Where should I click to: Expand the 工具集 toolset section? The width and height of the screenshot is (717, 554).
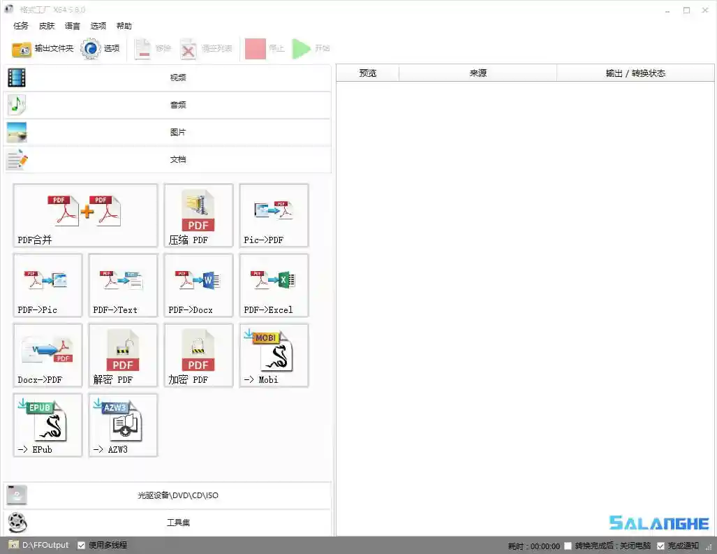(x=178, y=522)
